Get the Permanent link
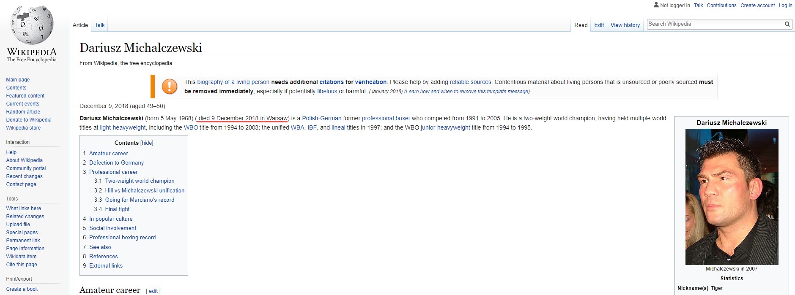The image size is (795, 295). [x=23, y=241]
